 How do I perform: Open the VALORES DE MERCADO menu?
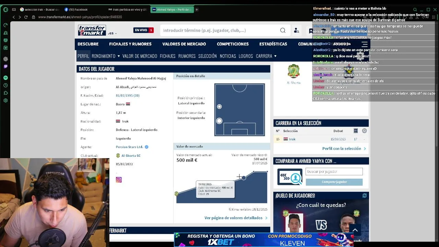(184, 44)
